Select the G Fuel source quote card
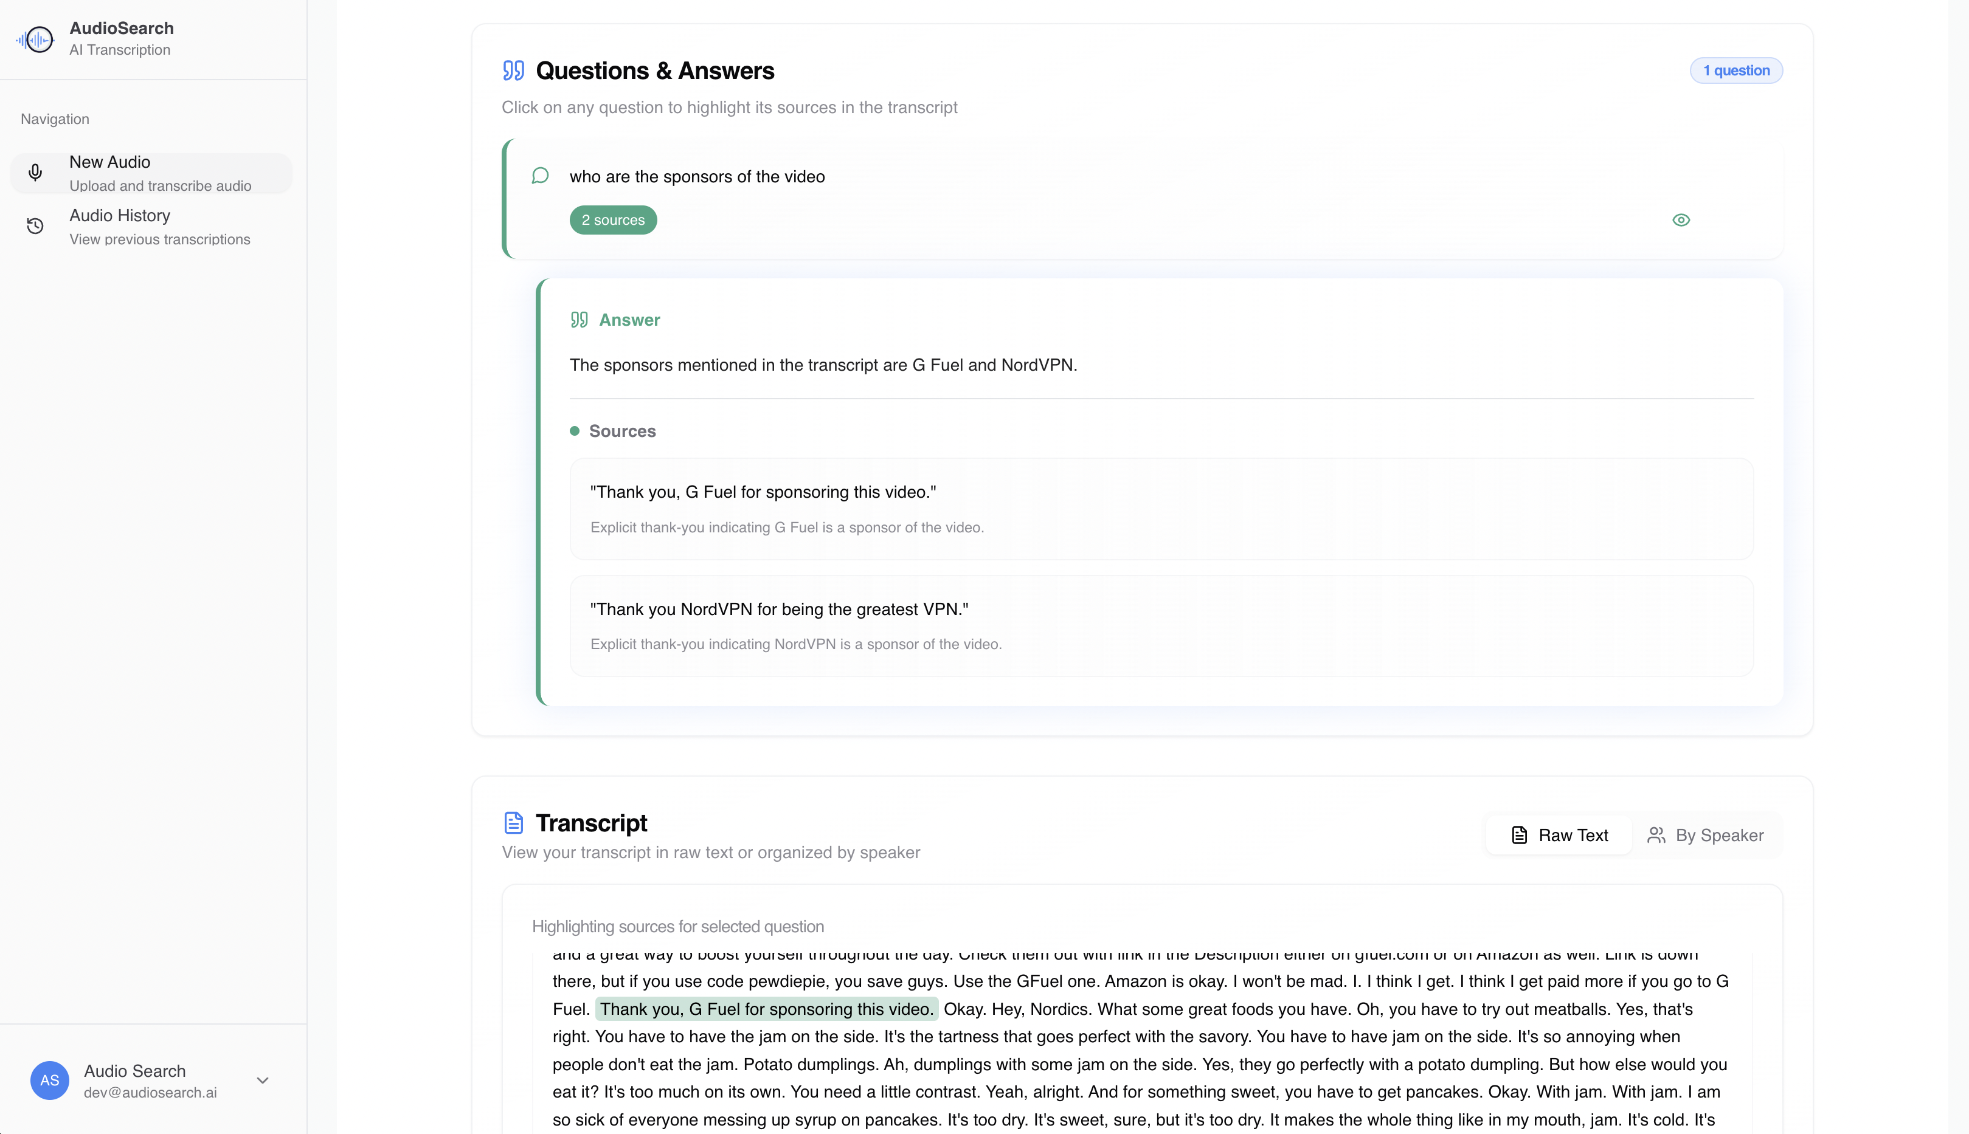The height and width of the screenshot is (1134, 1969). point(1161,509)
